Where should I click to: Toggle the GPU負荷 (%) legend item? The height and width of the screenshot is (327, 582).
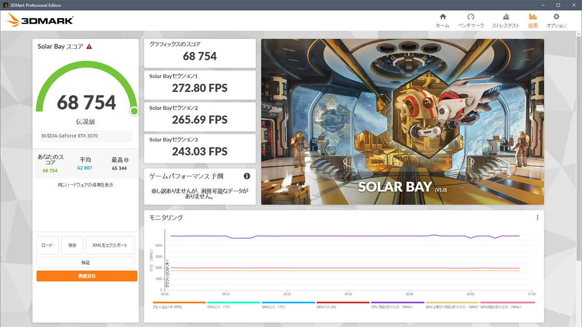343,305
